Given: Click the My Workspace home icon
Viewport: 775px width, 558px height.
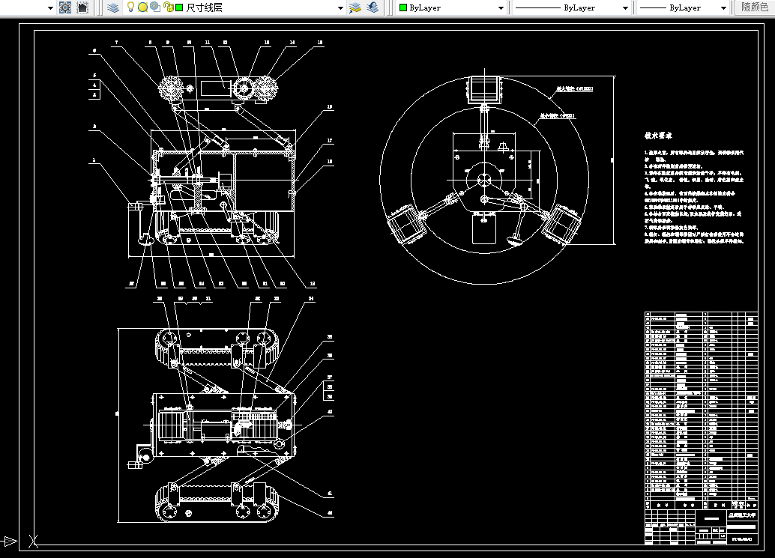Looking at the screenshot, I should 83,7.
